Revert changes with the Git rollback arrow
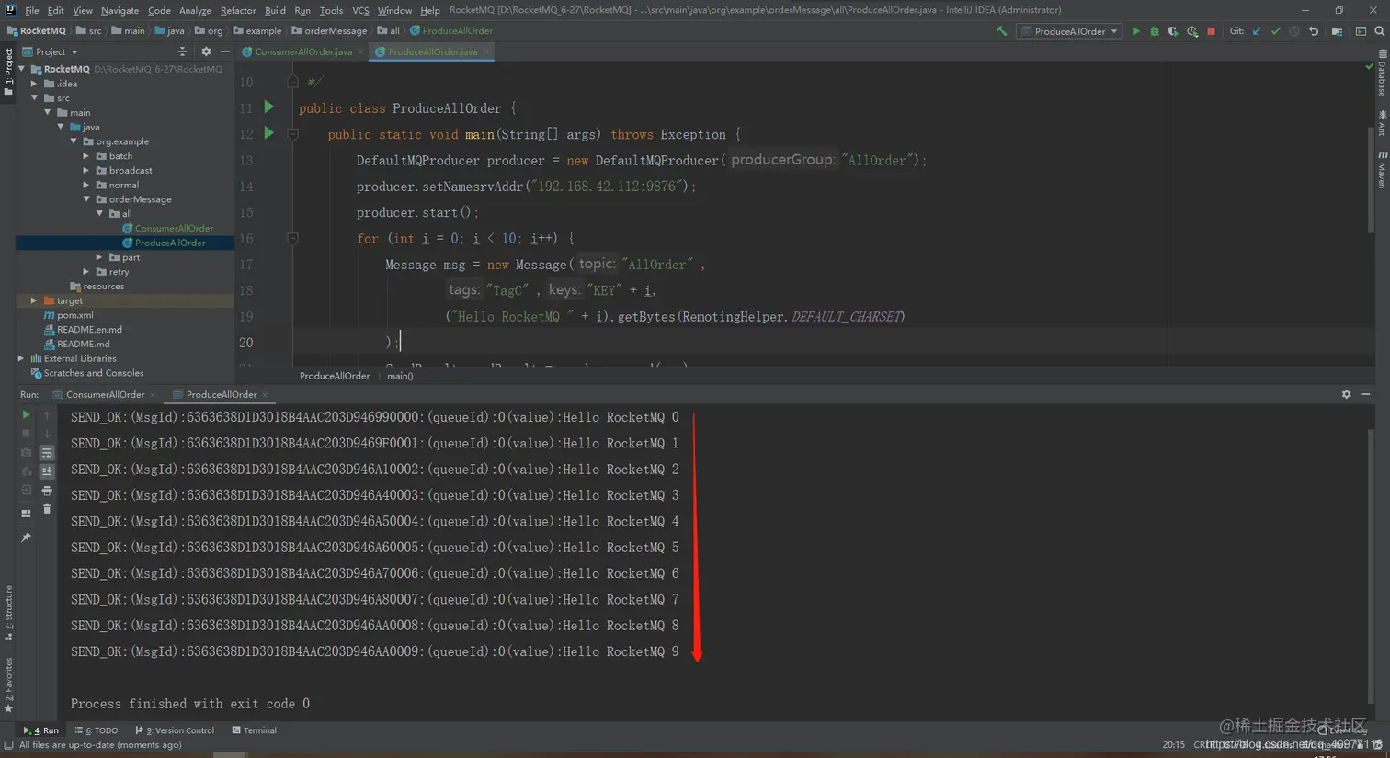 coord(1314,31)
